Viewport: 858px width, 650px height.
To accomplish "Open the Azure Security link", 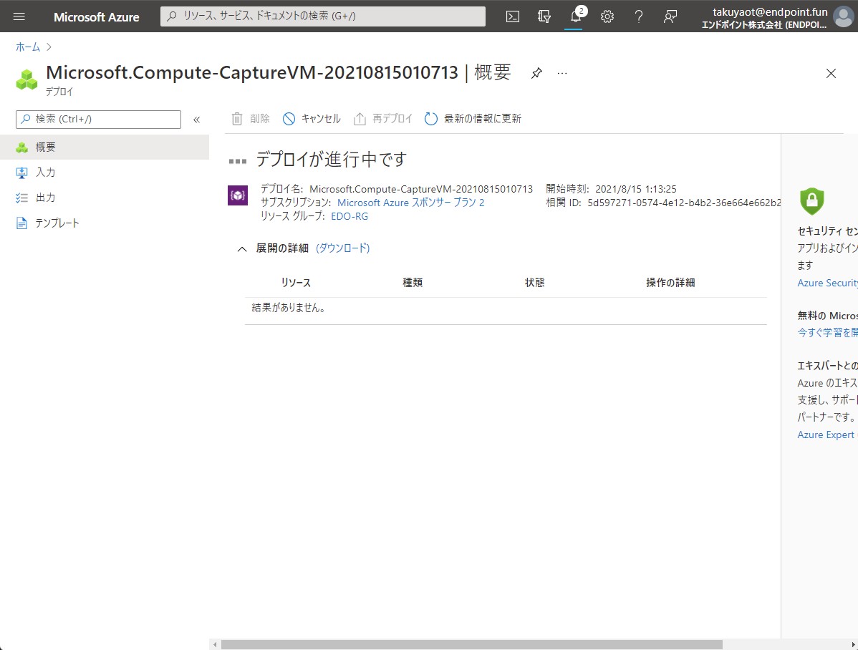I will point(827,283).
